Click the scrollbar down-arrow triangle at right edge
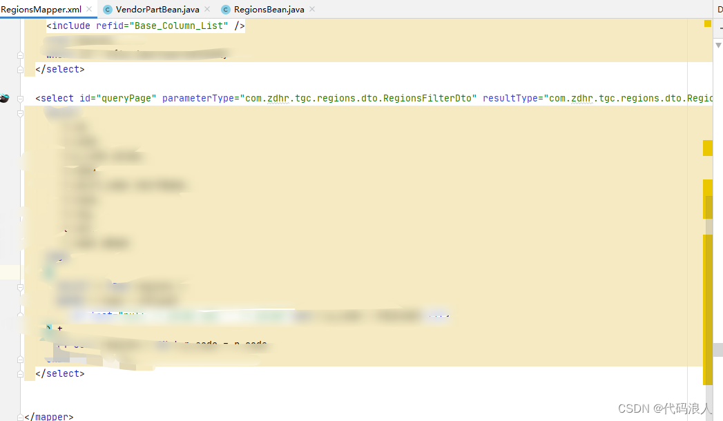Viewport: 723px width, 421px height. [718, 45]
